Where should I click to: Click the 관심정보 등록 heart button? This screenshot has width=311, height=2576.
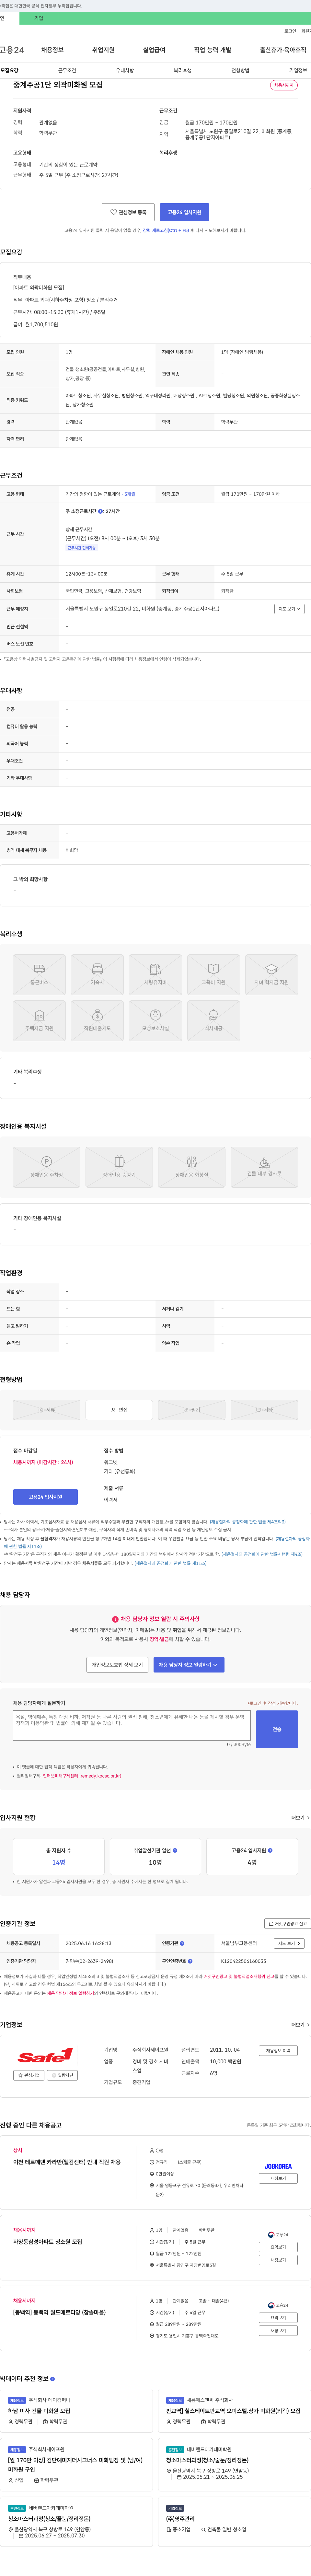[128, 212]
